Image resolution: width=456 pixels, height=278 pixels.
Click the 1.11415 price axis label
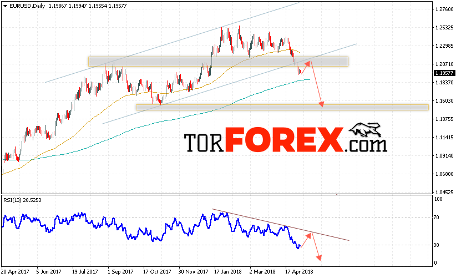(444, 138)
